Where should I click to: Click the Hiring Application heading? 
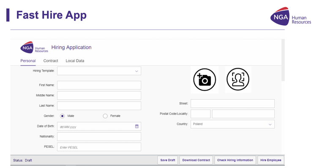[x=71, y=47]
